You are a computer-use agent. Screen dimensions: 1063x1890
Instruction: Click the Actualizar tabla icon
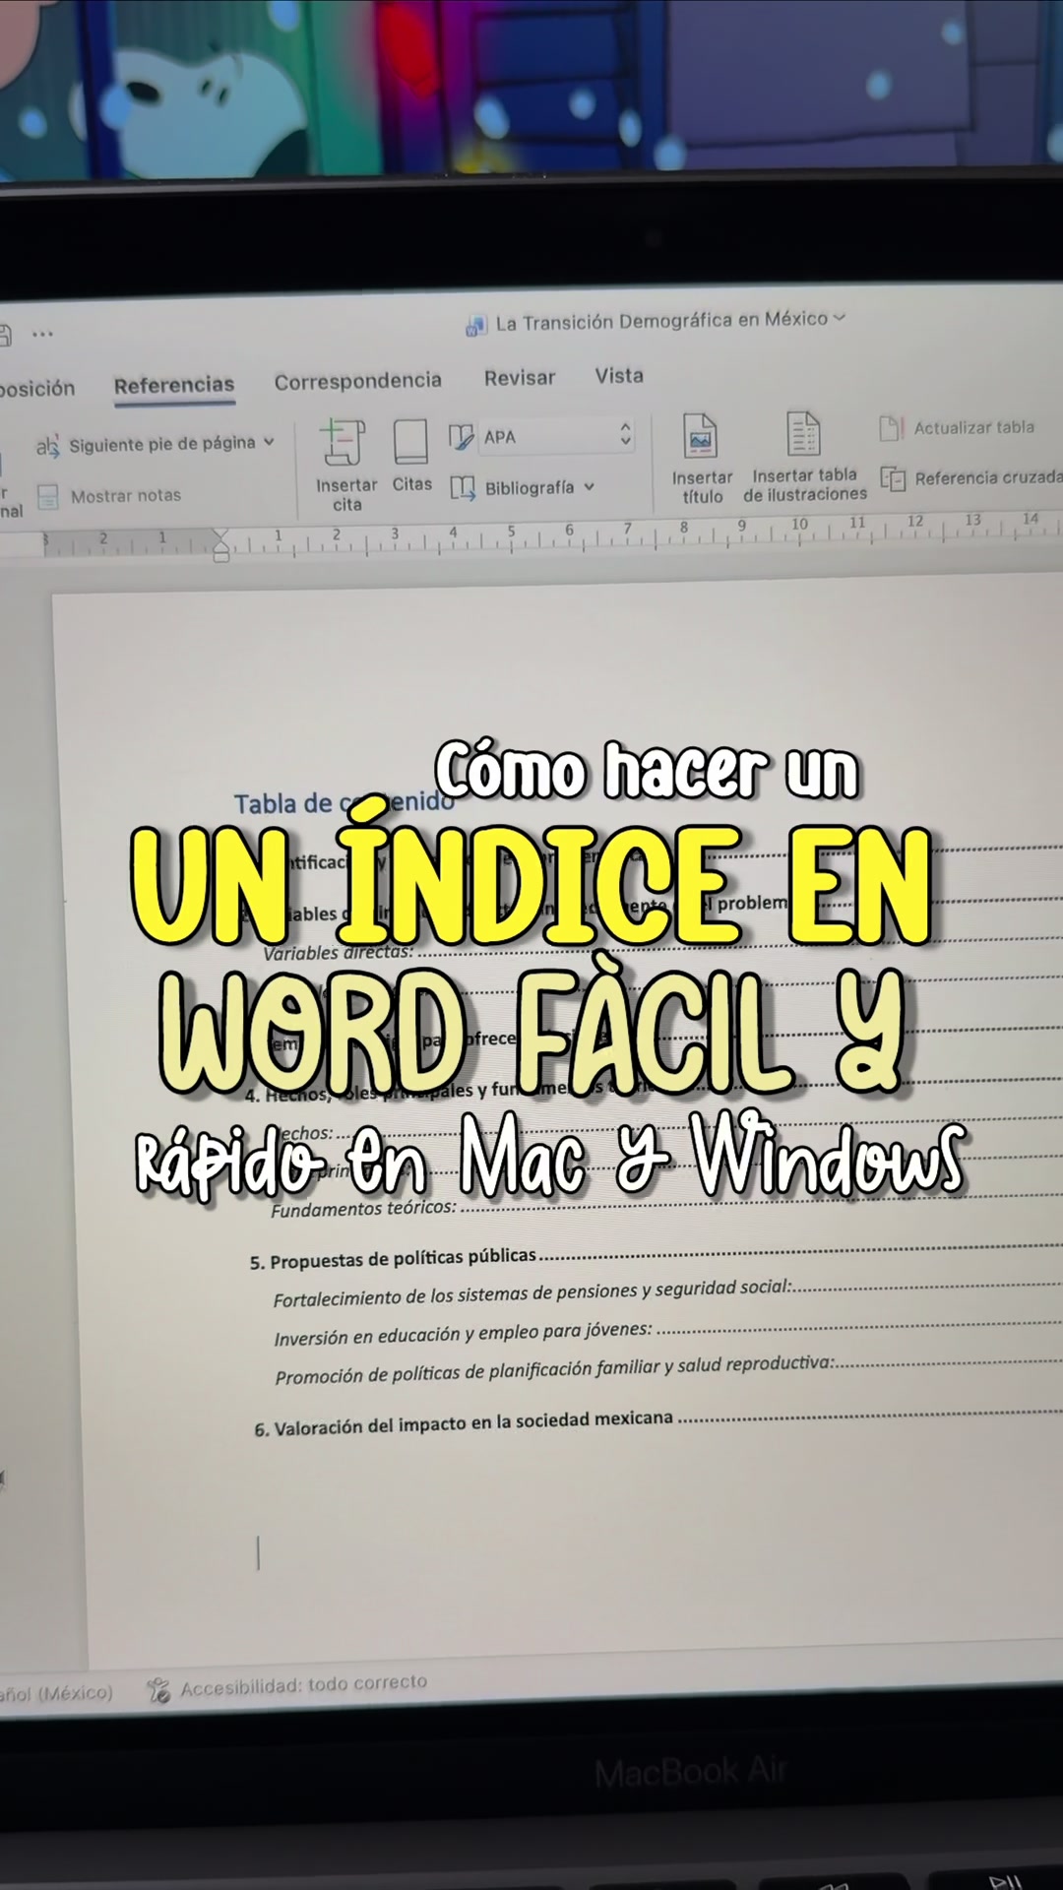891,428
